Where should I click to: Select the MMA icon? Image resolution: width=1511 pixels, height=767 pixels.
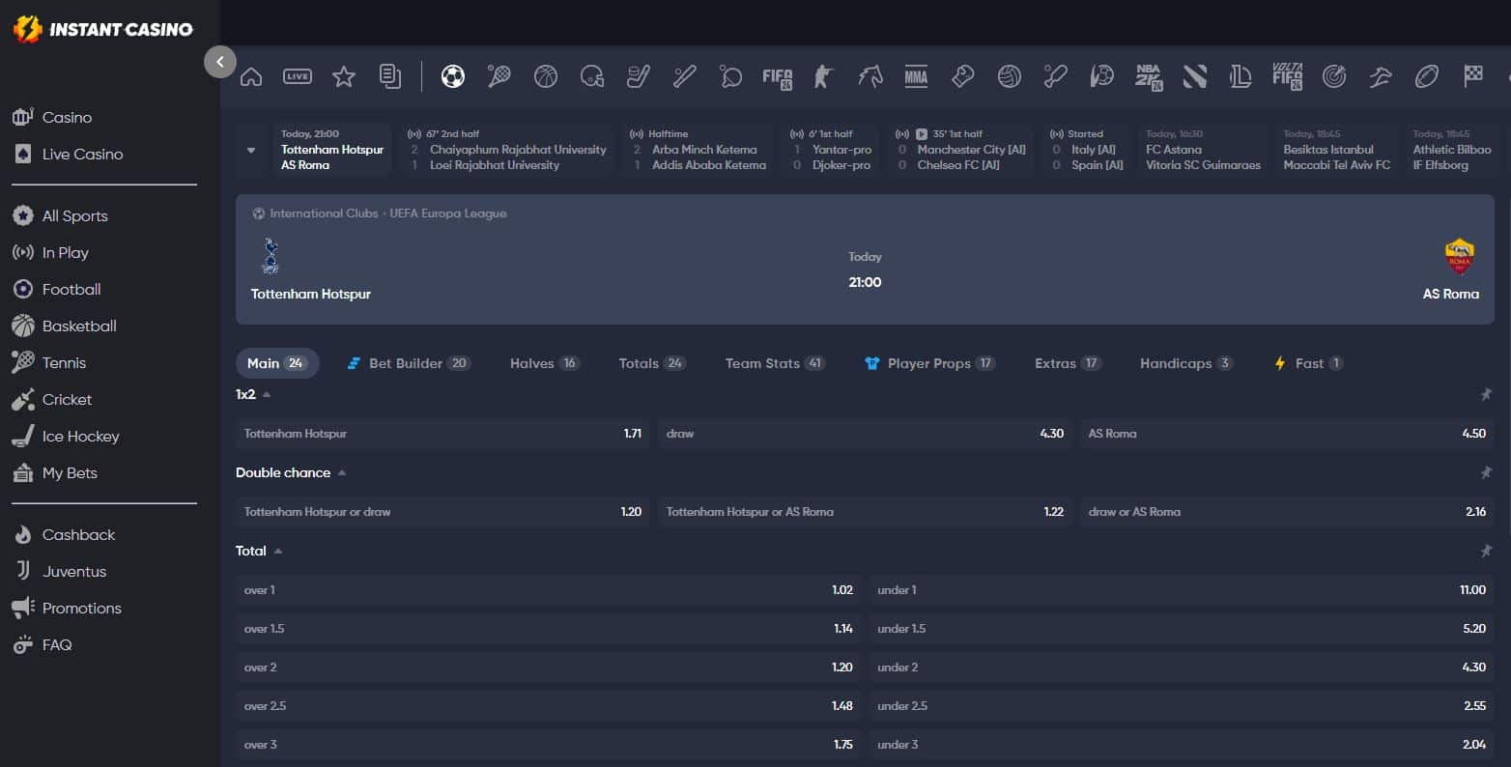tap(916, 76)
